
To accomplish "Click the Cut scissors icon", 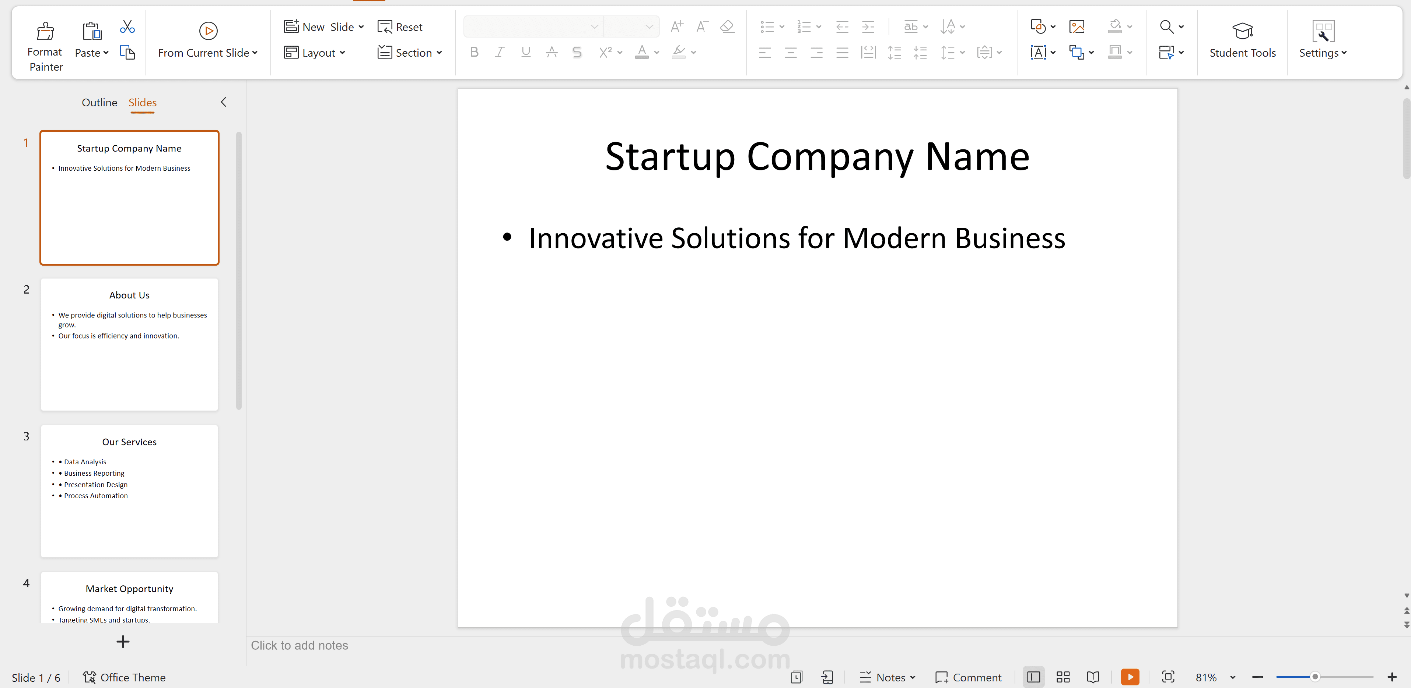I will click(127, 27).
